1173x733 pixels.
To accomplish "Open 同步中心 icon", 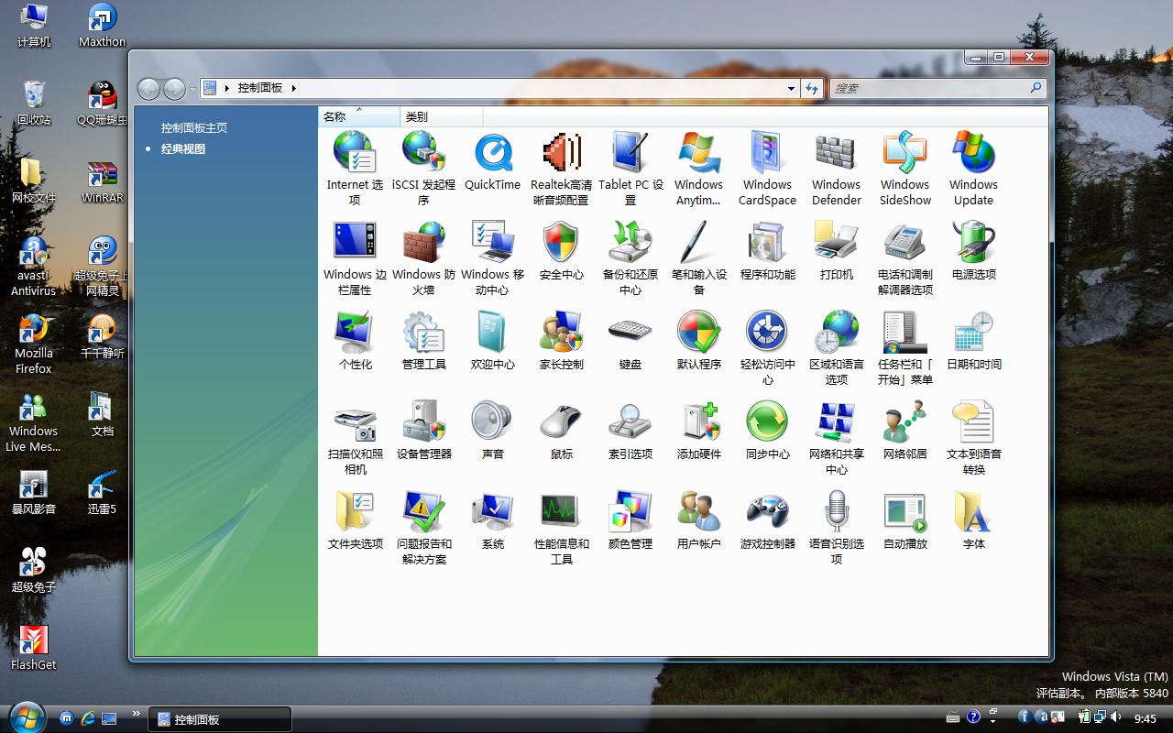I will pos(767,430).
